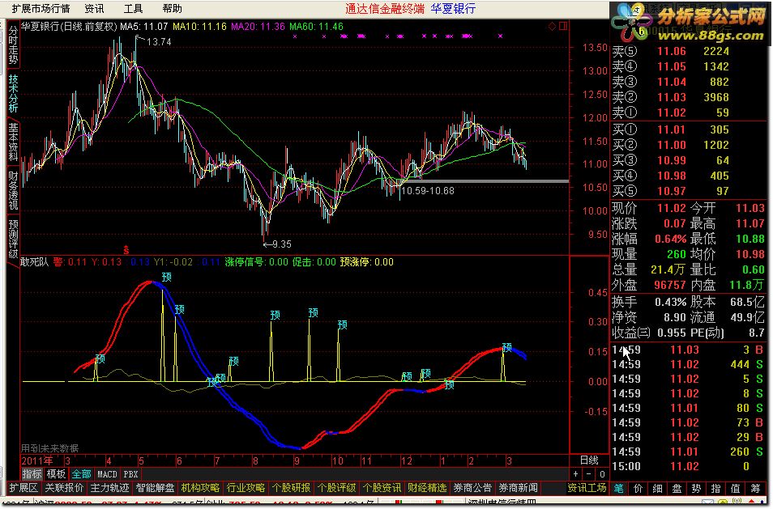Open the 帮助 menu

tap(172, 8)
